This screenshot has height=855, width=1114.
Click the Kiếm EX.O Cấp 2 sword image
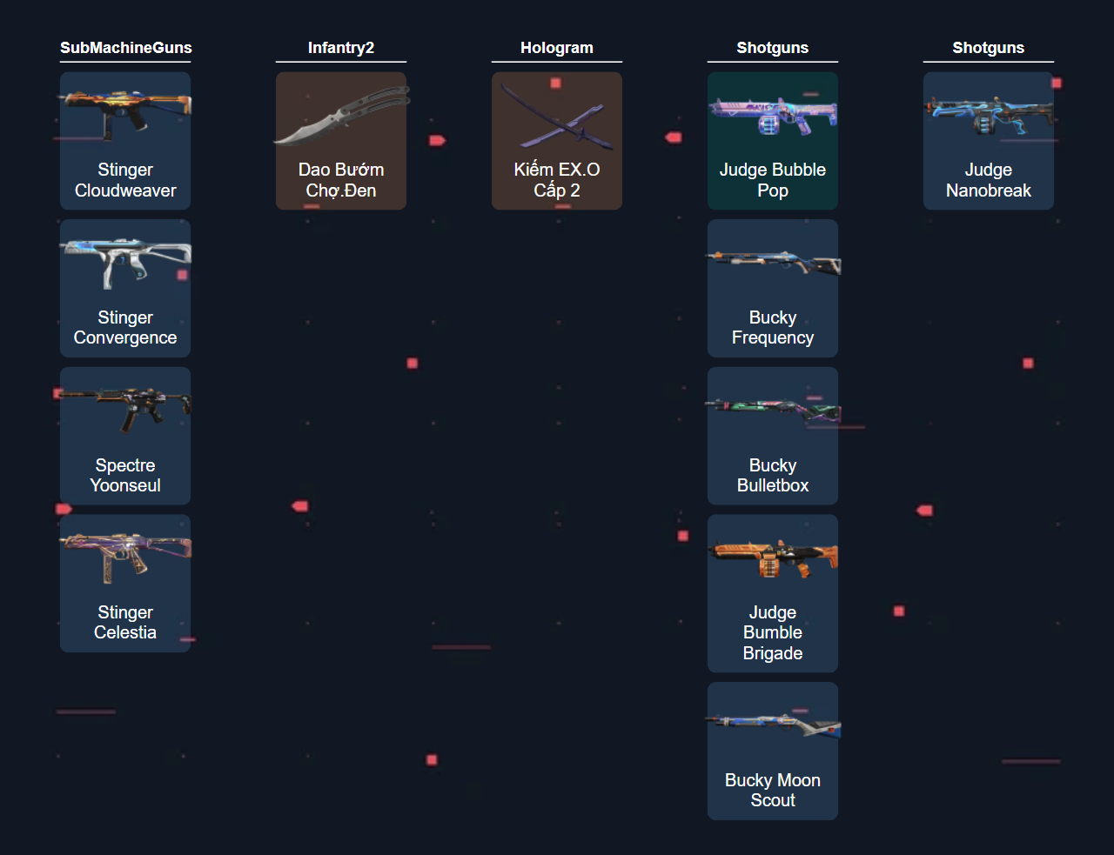(x=557, y=114)
